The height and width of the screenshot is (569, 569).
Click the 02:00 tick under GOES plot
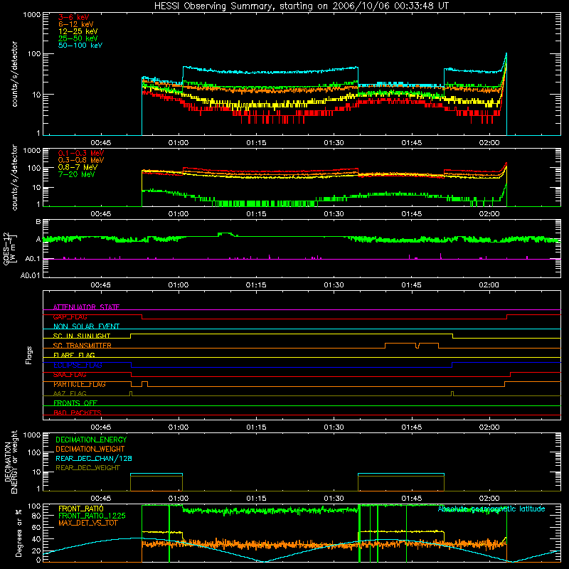[x=489, y=285]
